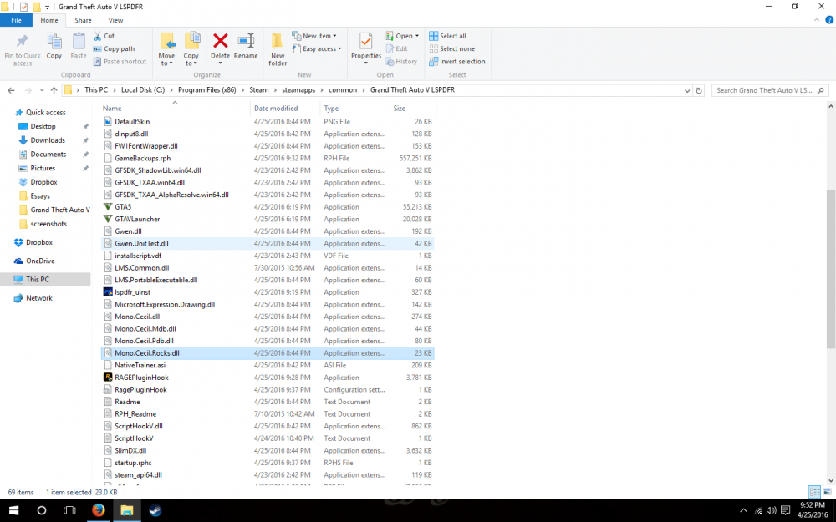Open Steam from the taskbar

[x=155, y=510]
